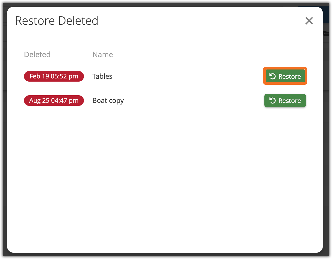
Task: Click the Deleted column header
Action: coord(37,54)
